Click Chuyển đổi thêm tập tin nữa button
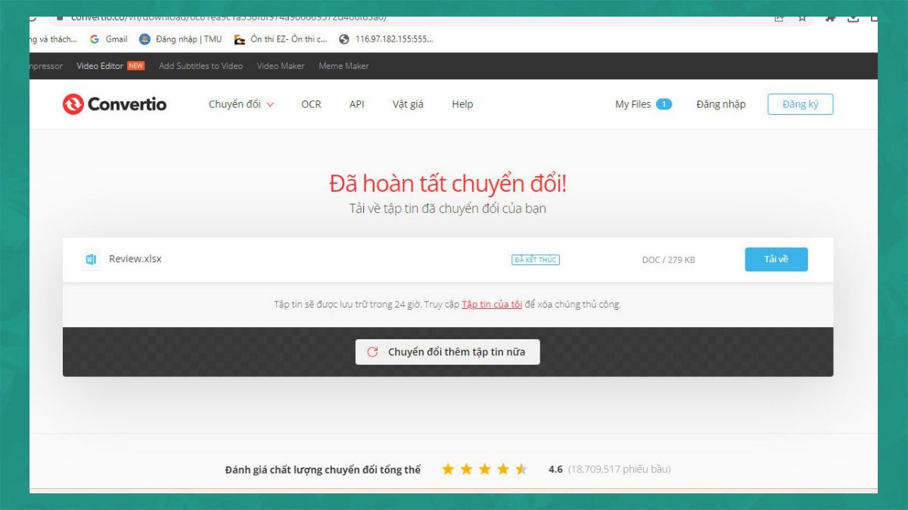 (x=447, y=351)
